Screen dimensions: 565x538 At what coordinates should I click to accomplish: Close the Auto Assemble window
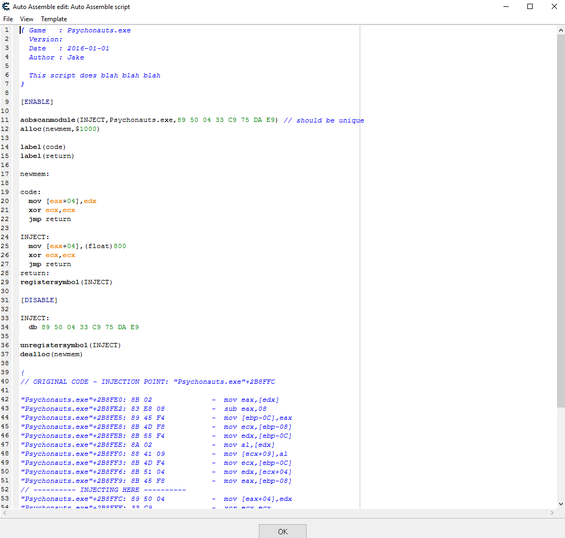[x=554, y=7]
